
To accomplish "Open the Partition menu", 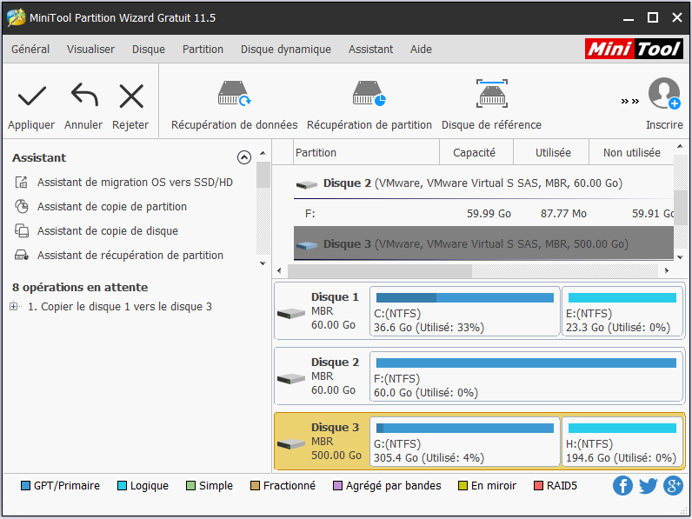I will (x=203, y=50).
